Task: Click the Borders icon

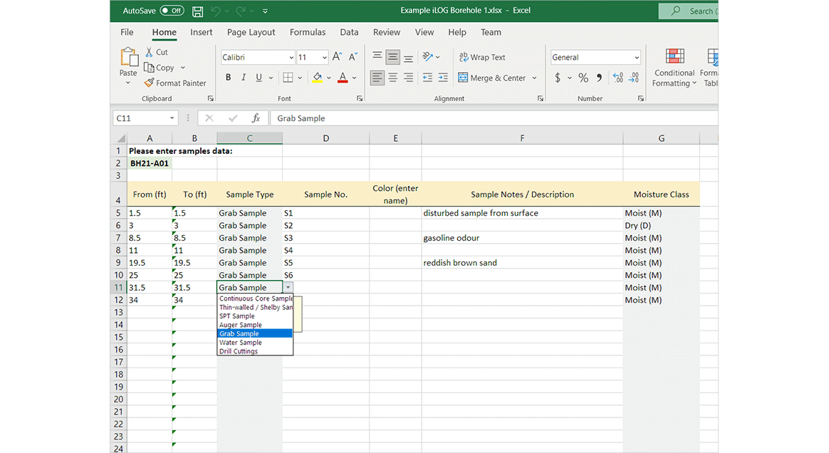Action: tap(288, 78)
